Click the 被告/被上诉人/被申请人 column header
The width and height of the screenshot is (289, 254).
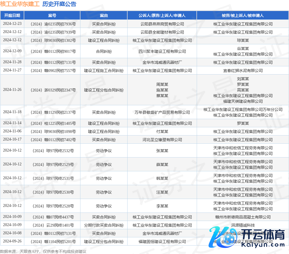point(243,16)
